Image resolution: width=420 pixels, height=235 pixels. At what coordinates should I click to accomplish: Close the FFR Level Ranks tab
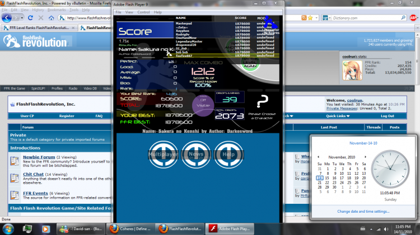tap(73, 28)
